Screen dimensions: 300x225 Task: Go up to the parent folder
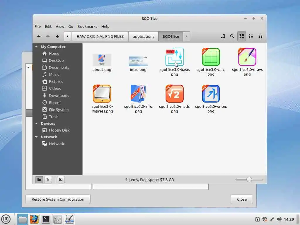(x=57, y=36)
